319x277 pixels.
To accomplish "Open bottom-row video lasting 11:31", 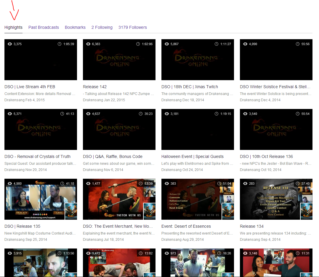I will click(x=276, y=263).
